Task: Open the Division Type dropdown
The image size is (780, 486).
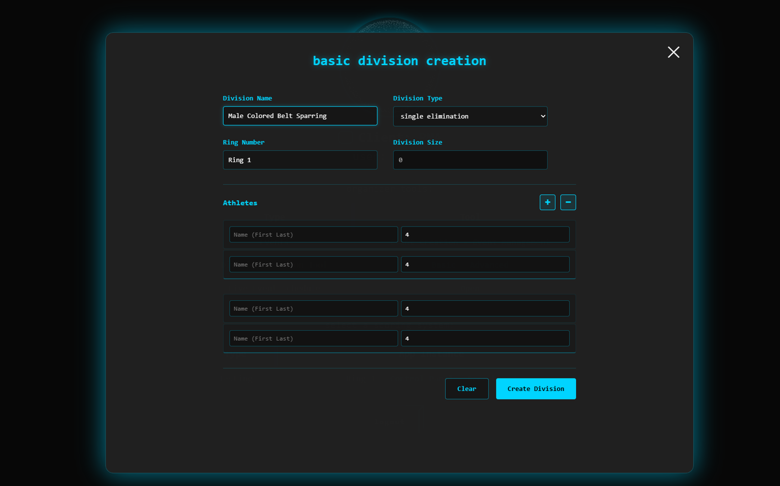Action: tap(470, 116)
